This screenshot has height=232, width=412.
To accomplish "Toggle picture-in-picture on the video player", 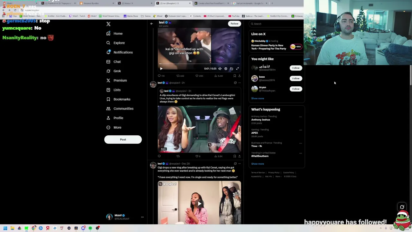I will pyautogui.click(x=231, y=69).
